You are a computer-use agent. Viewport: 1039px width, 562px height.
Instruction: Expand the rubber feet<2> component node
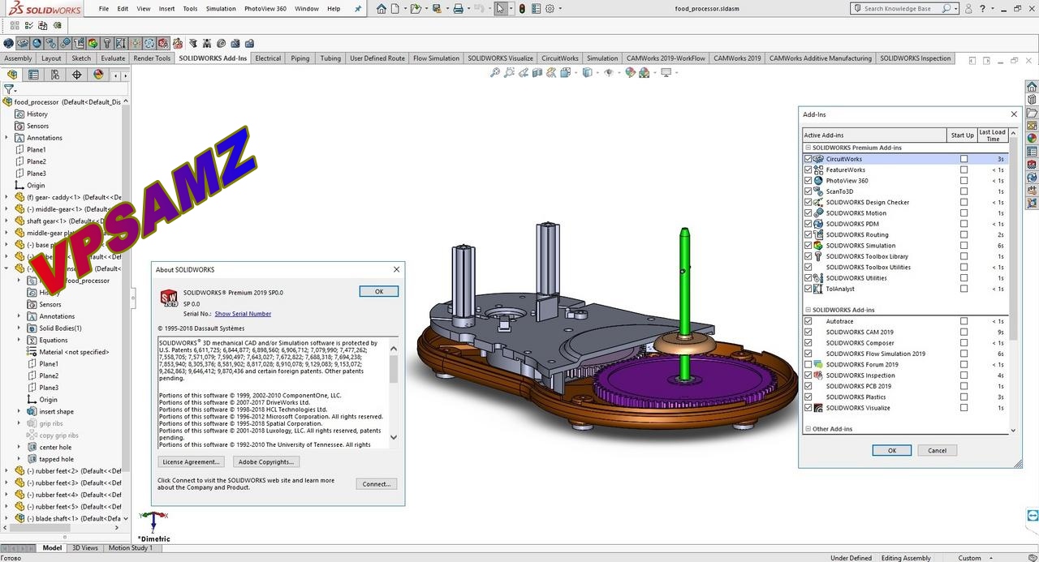tap(7, 471)
